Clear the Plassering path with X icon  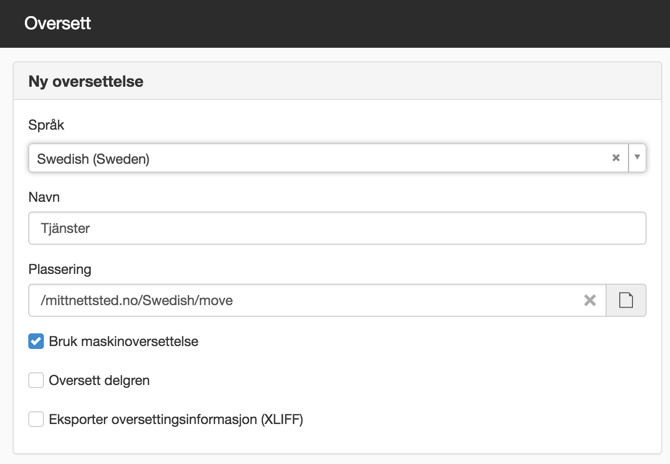click(590, 300)
